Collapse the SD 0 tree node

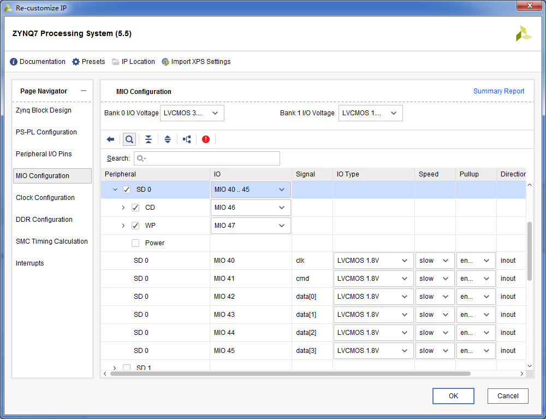(x=115, y=190)
